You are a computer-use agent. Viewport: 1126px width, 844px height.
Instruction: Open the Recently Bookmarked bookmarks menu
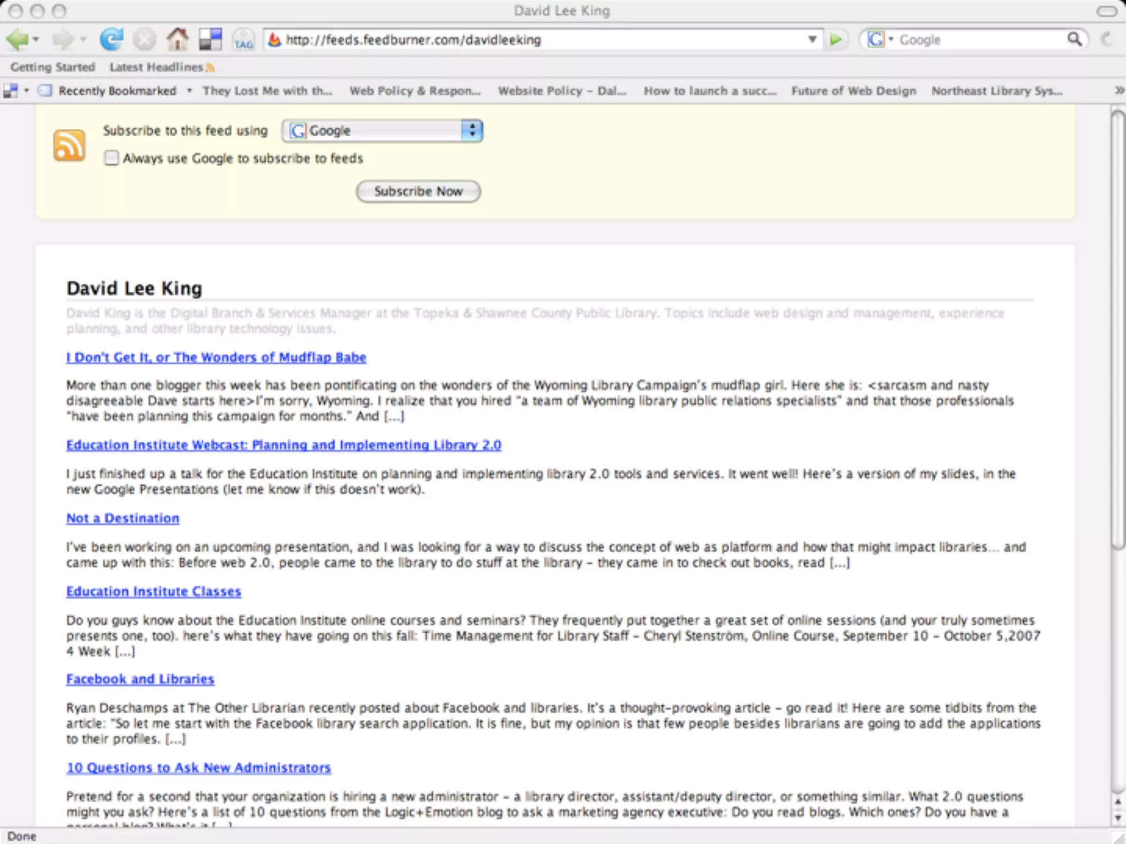(x=117, y=91)
